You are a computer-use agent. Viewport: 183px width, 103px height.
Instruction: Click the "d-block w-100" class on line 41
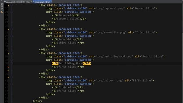click(75, 80)
